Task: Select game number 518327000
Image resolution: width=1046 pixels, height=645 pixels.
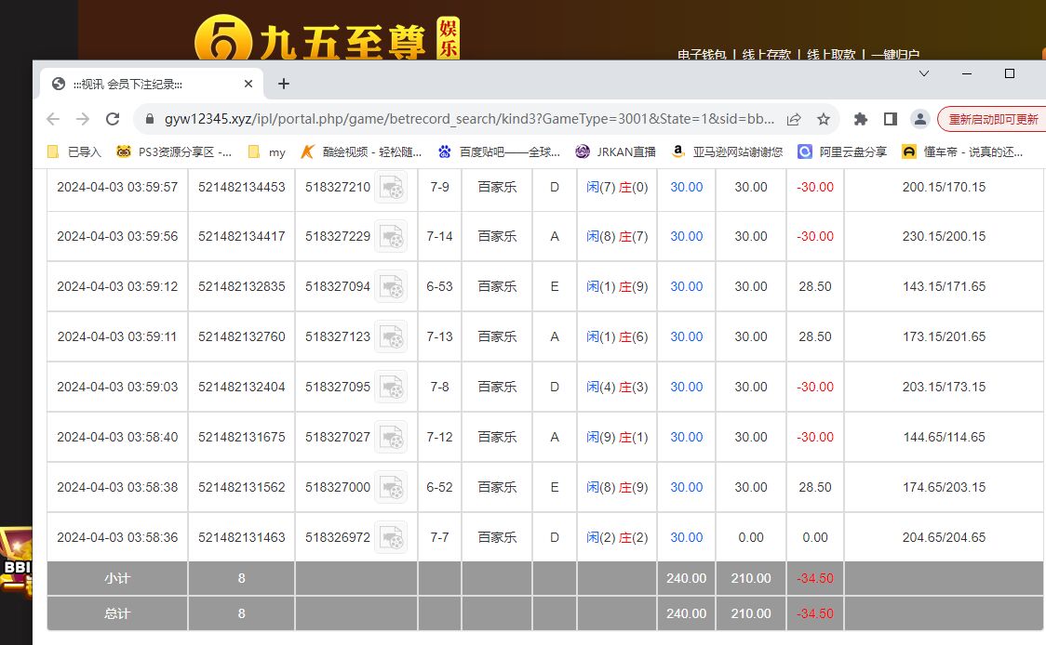Action: coord(338,487)
